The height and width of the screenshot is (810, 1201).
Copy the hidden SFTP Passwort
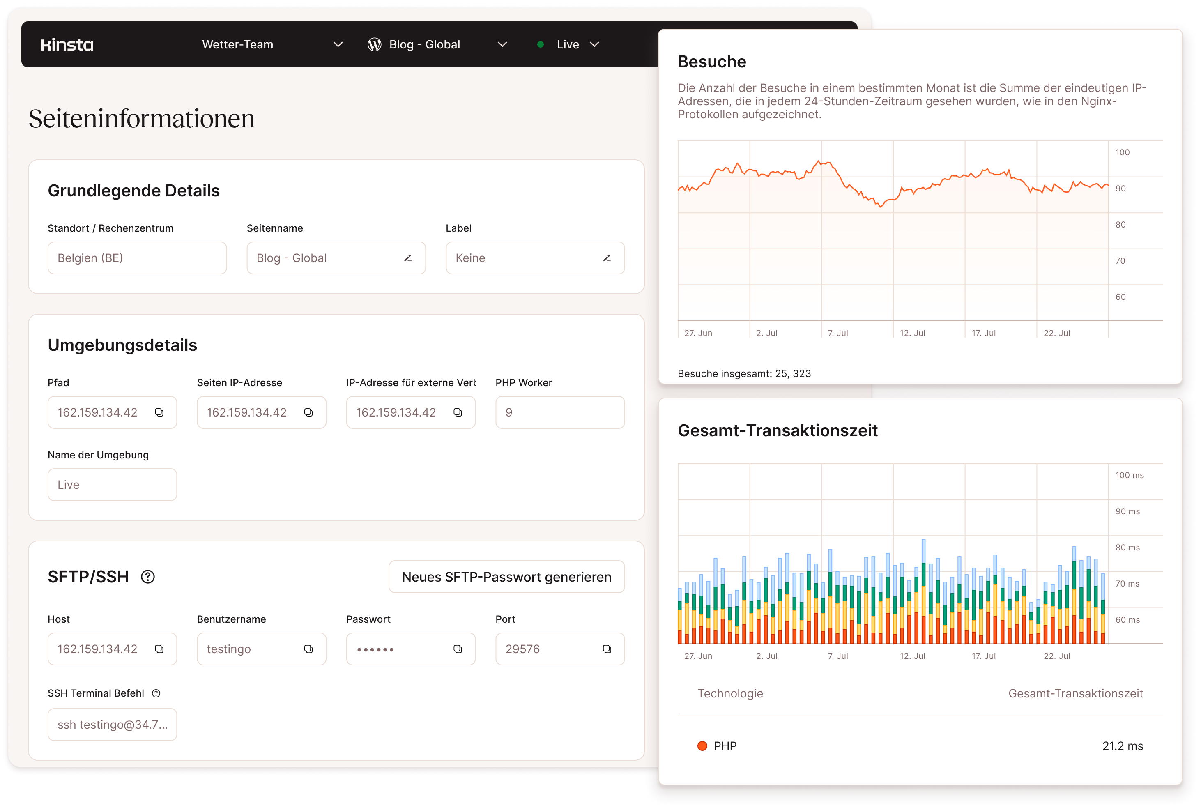(458, 649)
